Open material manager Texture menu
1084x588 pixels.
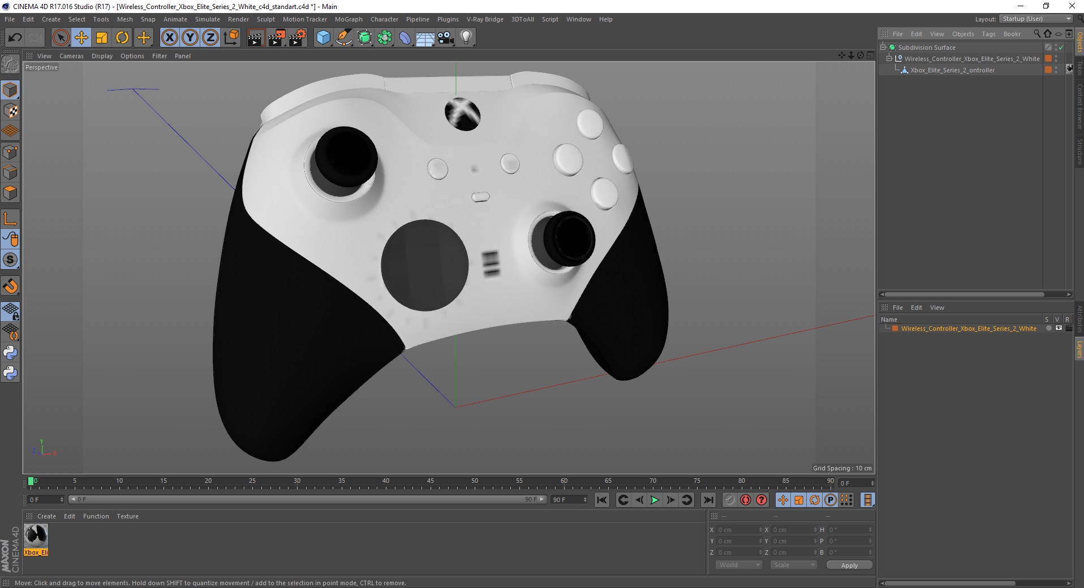(x=127, y=516)
